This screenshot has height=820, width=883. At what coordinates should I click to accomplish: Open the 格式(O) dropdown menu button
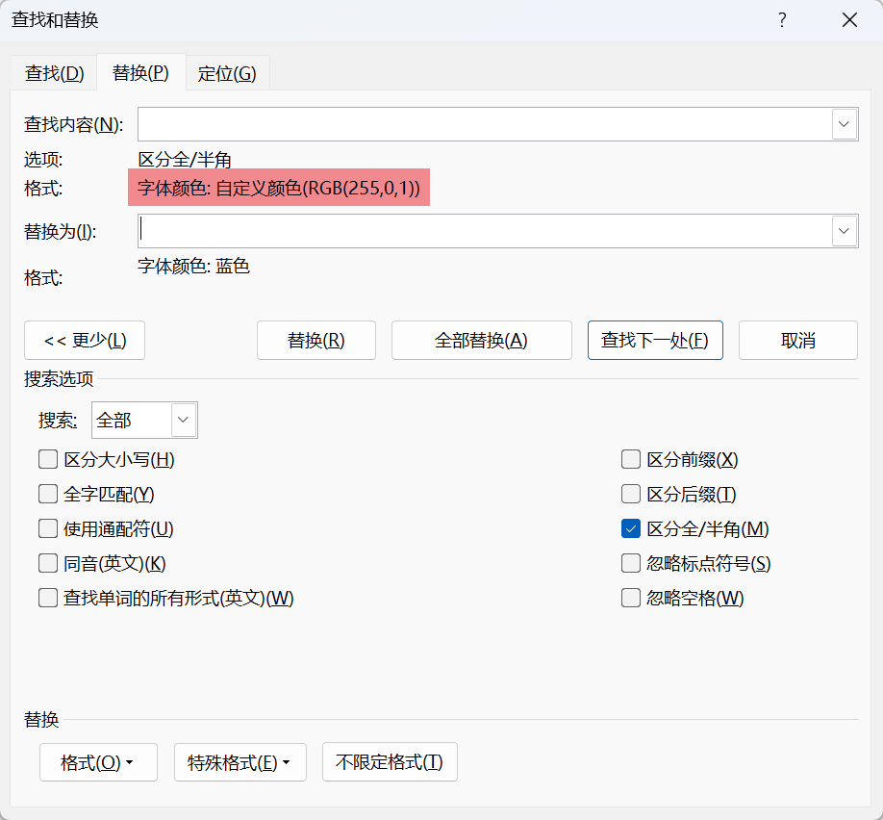tap(98, 762)
